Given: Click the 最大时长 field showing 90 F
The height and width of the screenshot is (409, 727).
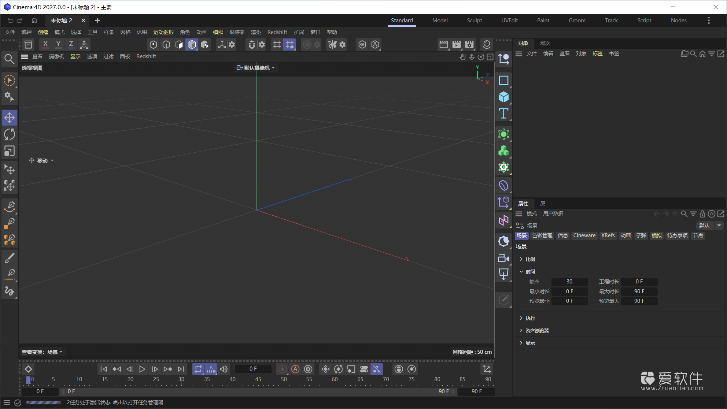Looking at the screenshot, I should (639, 291).
